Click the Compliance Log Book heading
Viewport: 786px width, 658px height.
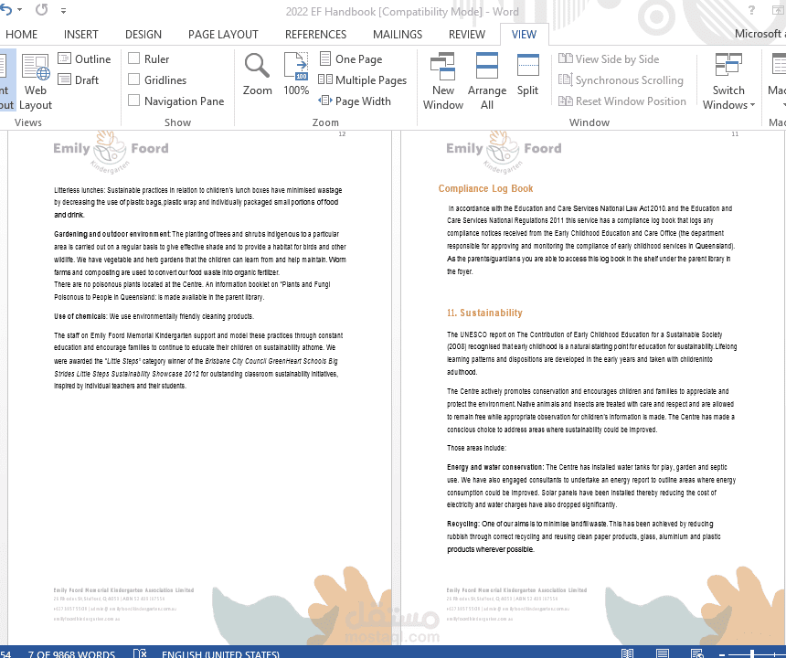click(x=485, y=188)
